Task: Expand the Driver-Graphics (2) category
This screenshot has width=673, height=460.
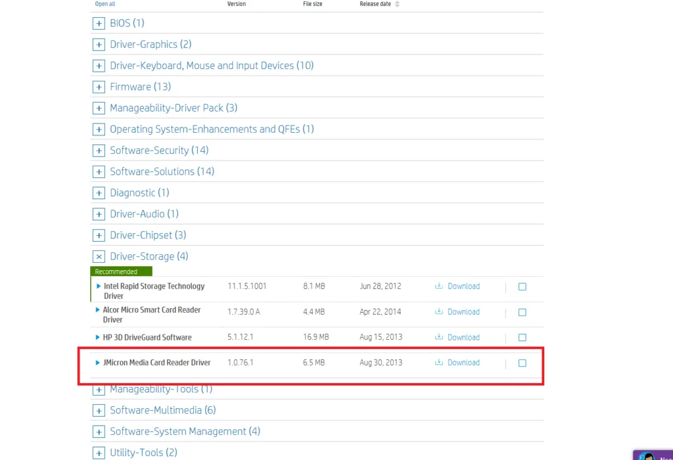Action: coord(99,45)
